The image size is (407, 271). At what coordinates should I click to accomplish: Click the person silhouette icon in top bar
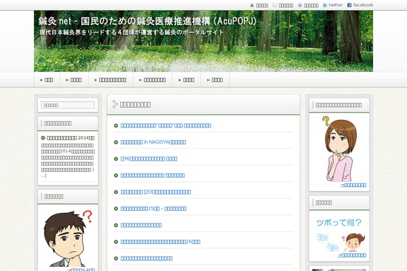point(252,5)
